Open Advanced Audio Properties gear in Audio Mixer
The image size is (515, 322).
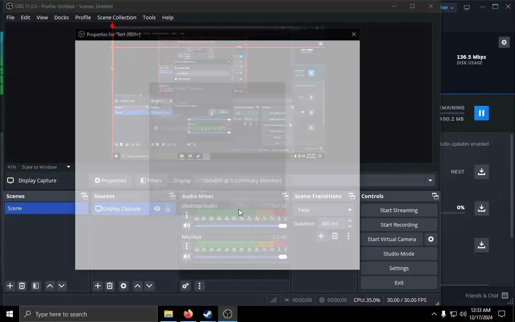(x=185, y=286)
